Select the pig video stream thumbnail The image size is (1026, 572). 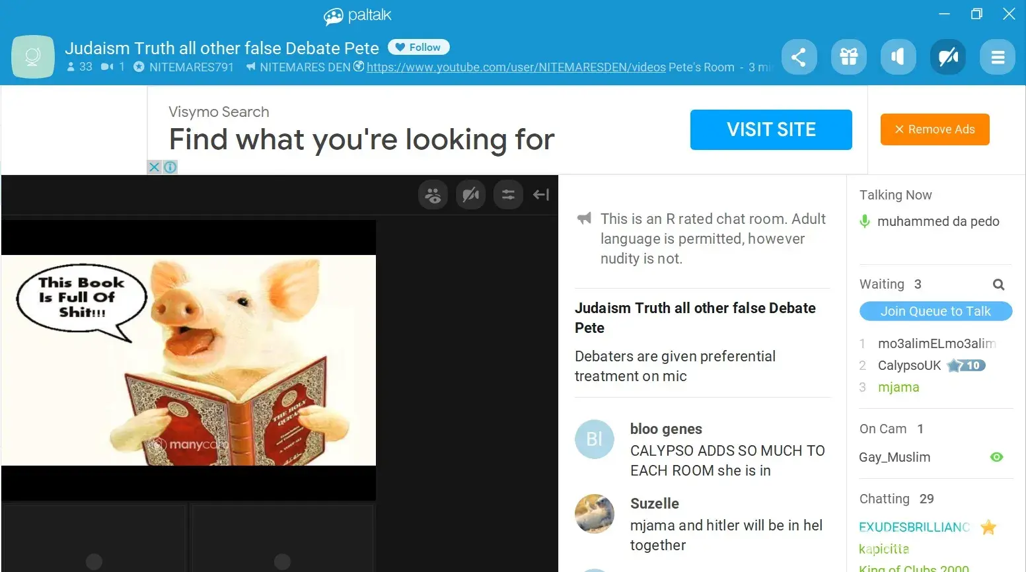click(189, 360)
